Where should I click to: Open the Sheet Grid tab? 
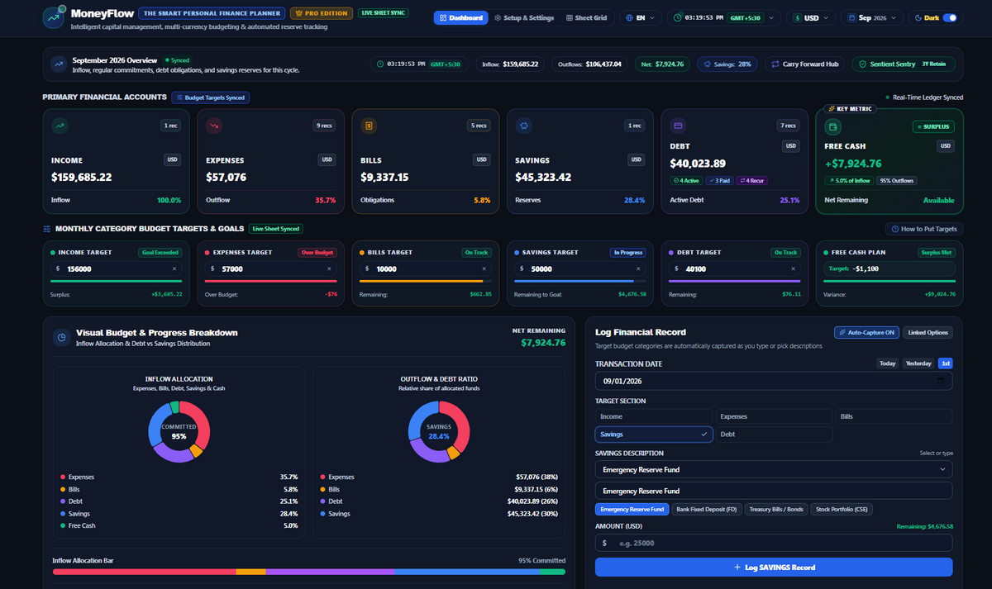pyautogui.click(x=586, y=17)
